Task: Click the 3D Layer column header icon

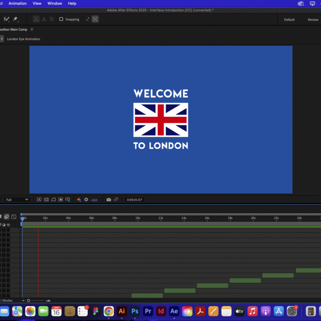Action: 9,225
